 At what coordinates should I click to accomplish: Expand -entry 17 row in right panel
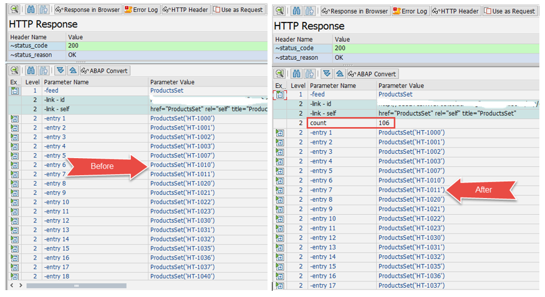tap(280, 285)
